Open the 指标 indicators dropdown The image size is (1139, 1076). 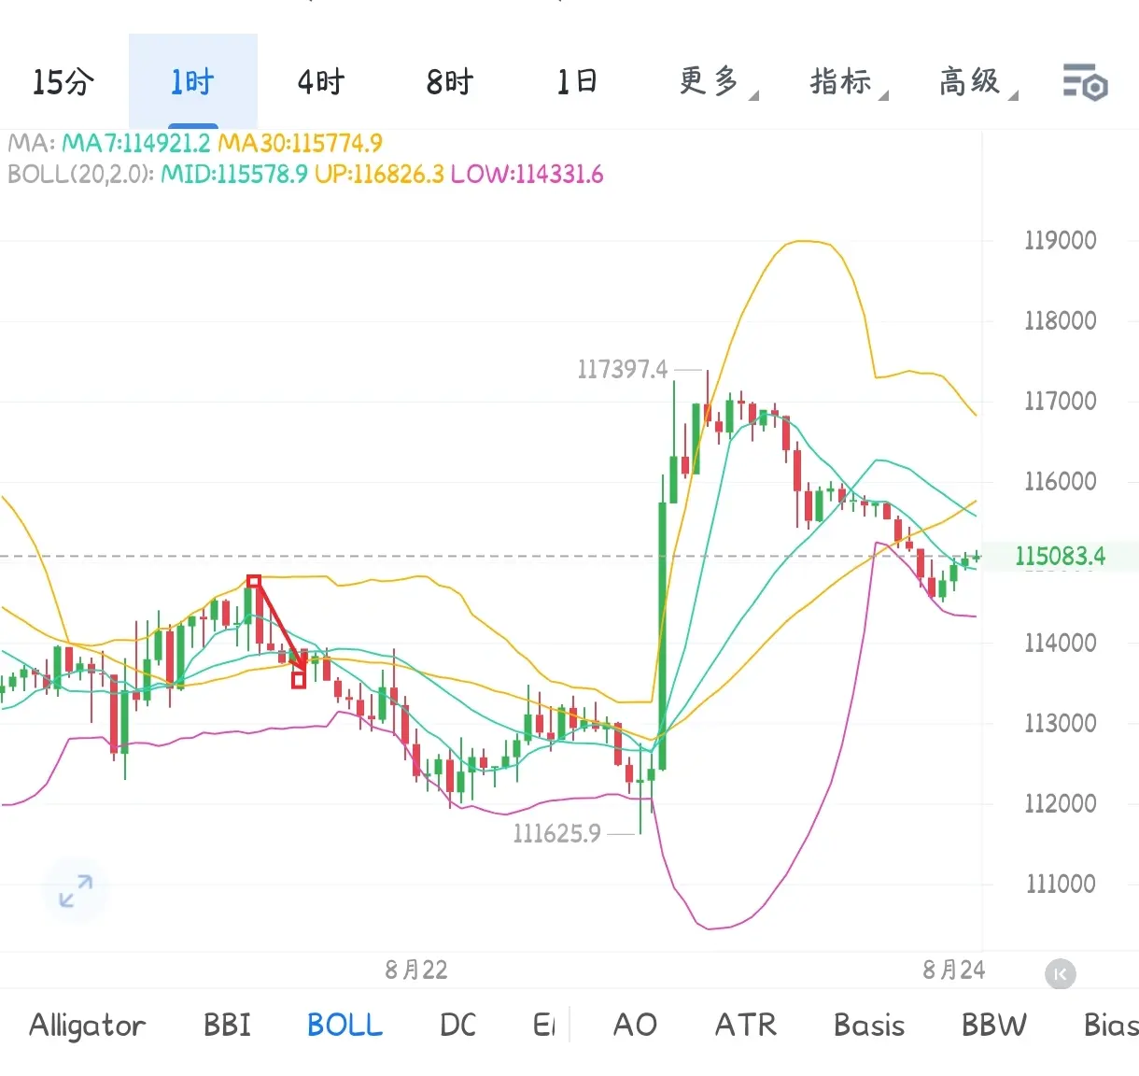pyautogui.click(x=848, y=82)
